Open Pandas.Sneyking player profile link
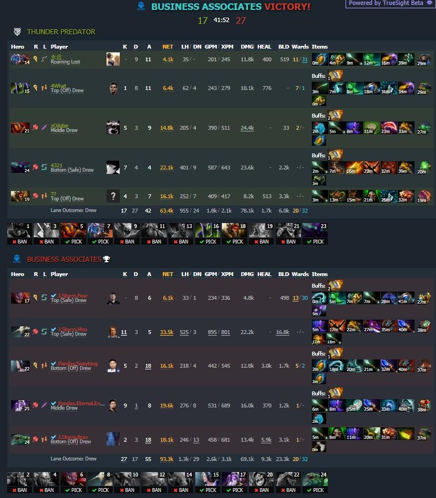Image resolution: width=436 pixels, height=498 pixels. tap(77, 363)
